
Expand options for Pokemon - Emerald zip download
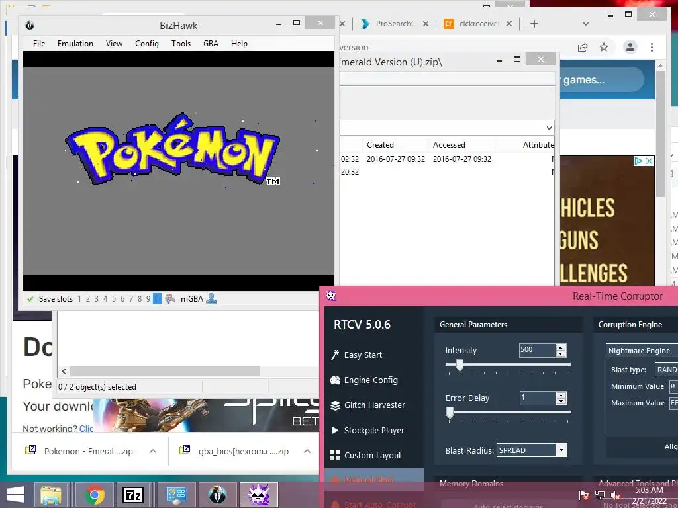click(153, 451)
